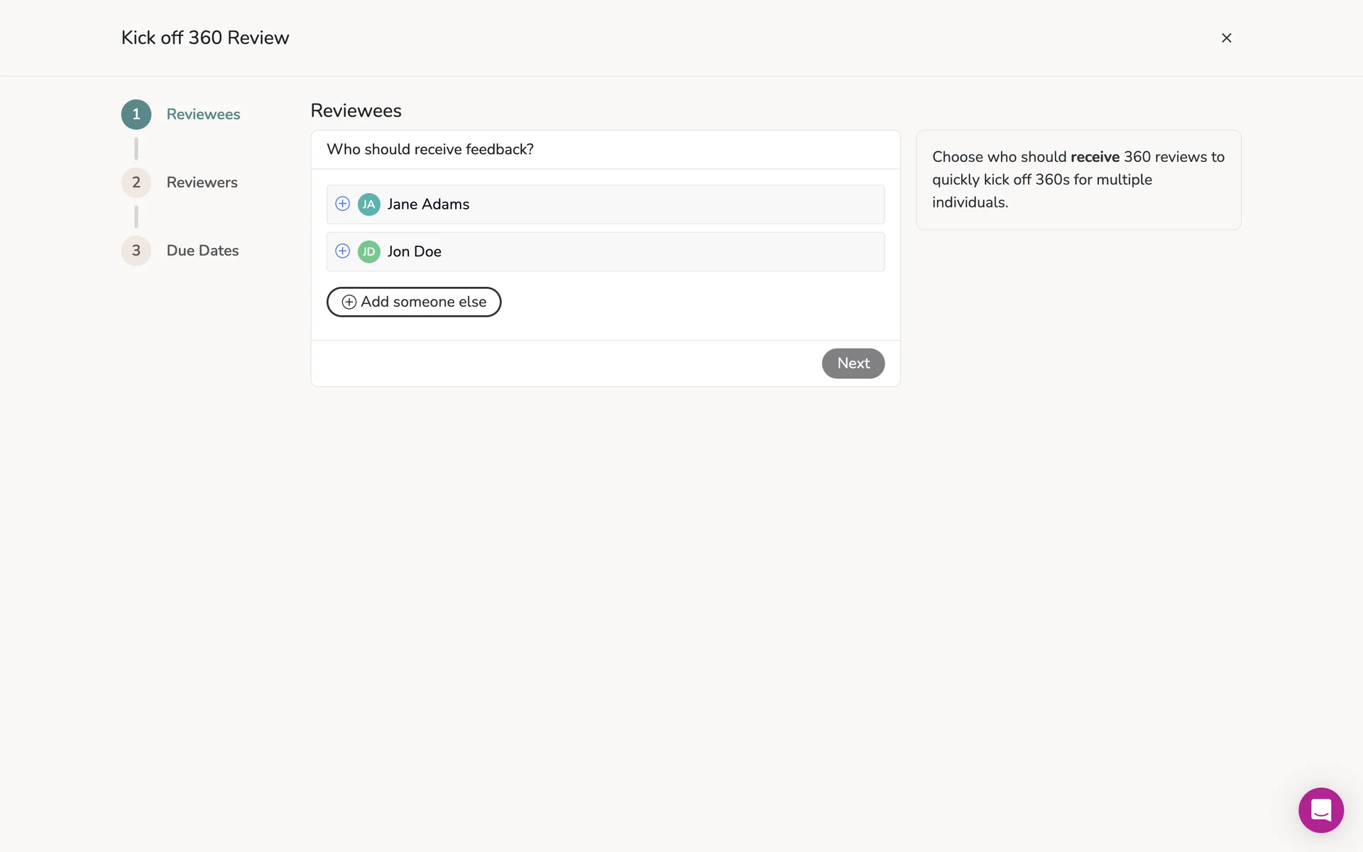Click the step 1 circle
Image resolution: width=1363 pixels, height=852 pixels.
136,114
